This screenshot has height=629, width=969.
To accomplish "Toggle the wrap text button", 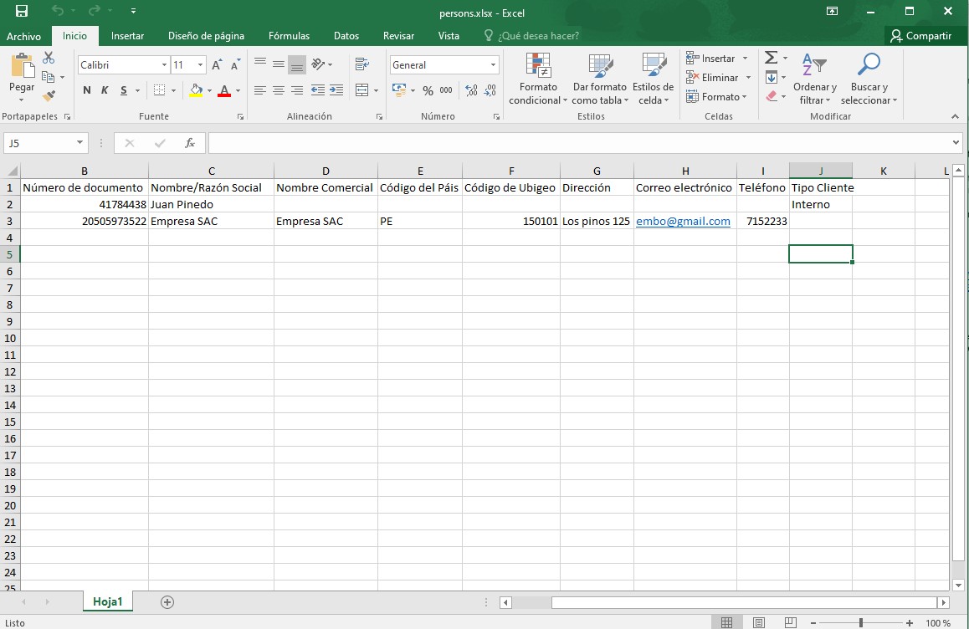I will click(362, 64).
